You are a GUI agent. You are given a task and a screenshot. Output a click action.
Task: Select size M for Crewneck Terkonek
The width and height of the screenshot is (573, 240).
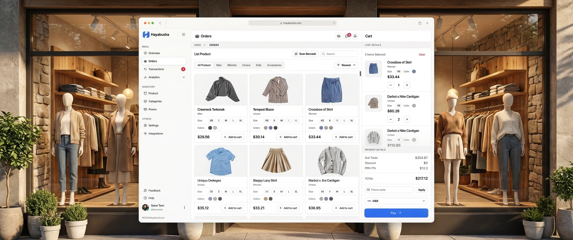226,121
